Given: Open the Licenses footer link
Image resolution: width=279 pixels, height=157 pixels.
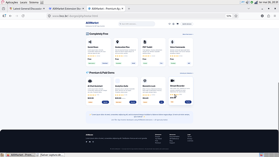Looking at the screenshot, I should (190, 141).
